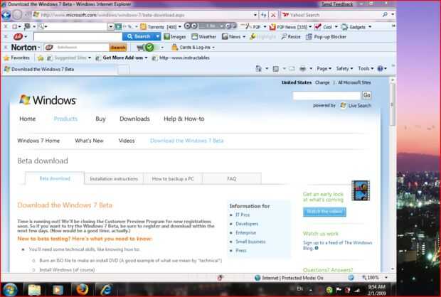This screenshot has height=297, width=441.
Task: Open a new blank tab
Action: point(123,70)
